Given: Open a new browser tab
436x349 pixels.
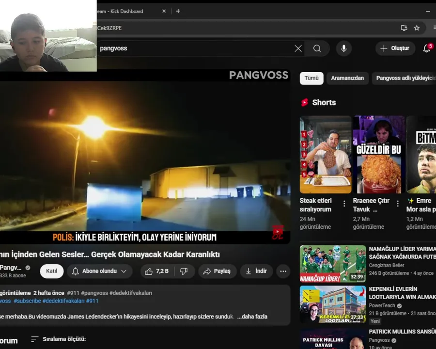Looking at the screenshot, I should tap(178, 11).
